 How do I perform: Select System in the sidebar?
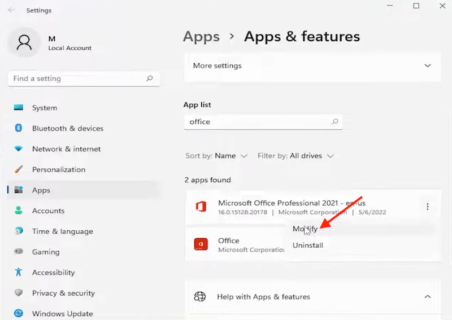pos(45,108)
